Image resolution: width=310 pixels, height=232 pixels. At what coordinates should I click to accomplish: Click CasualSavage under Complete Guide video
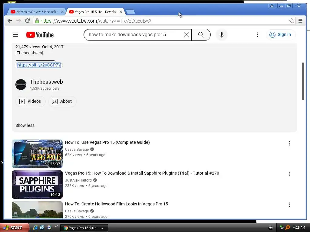pos(77,149)
